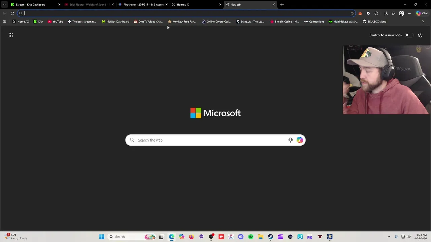Close the Pikachu ex tab
431x242 pixels.
[166, 5]
